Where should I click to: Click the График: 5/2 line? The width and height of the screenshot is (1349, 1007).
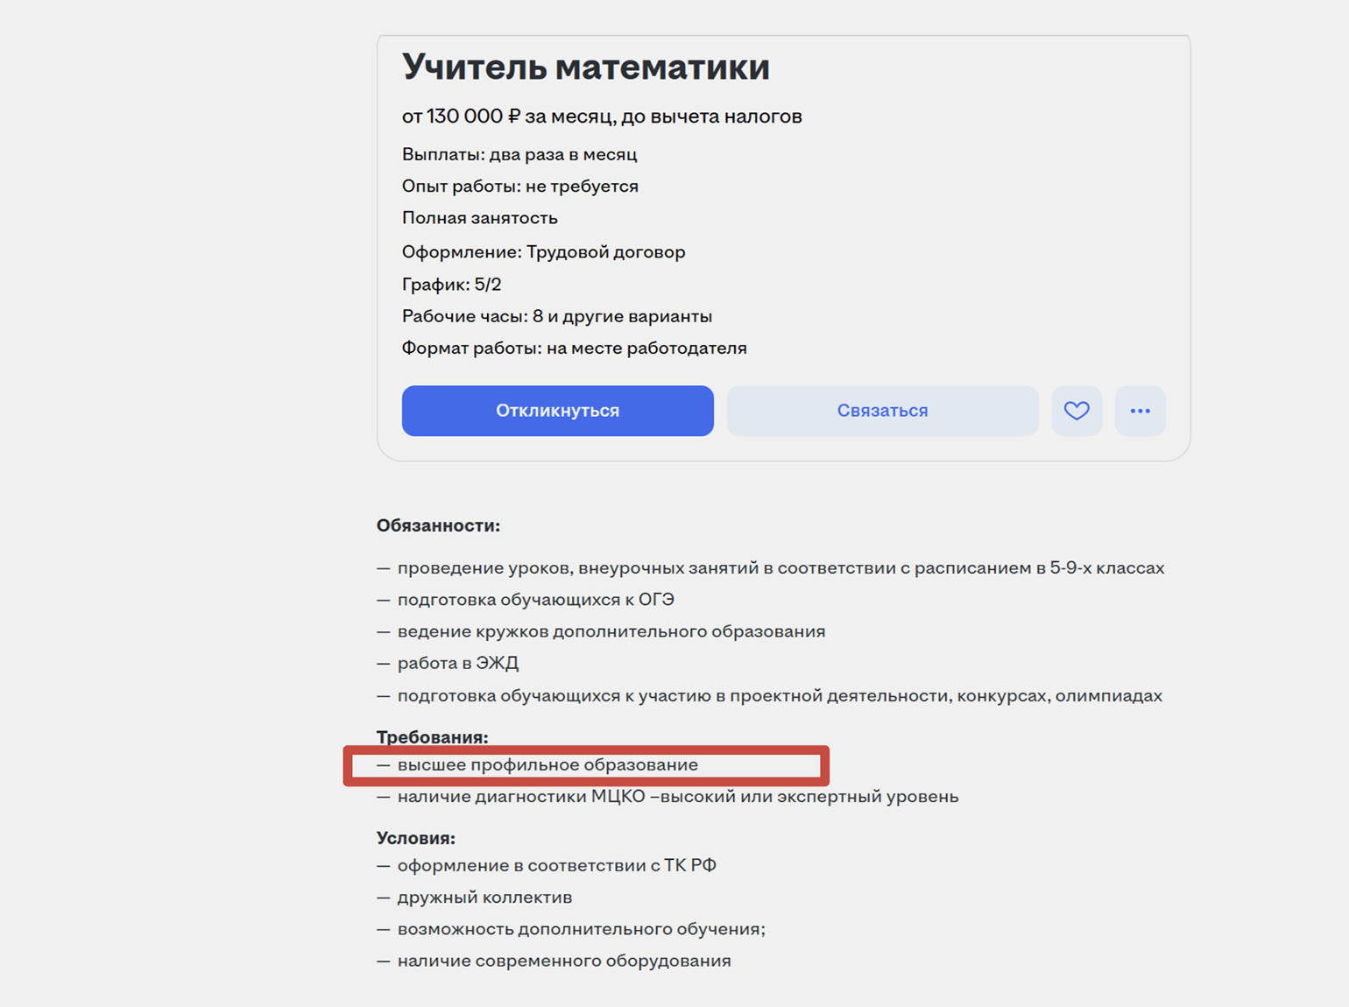[451, 285]
